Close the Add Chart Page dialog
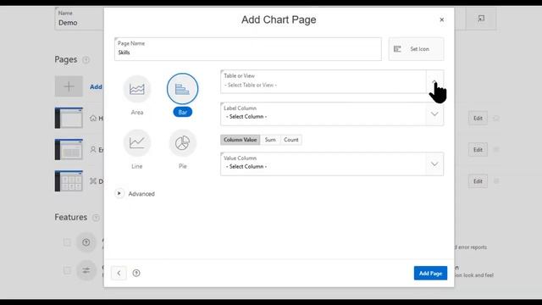The image size is (542, 305). point(442,19)
